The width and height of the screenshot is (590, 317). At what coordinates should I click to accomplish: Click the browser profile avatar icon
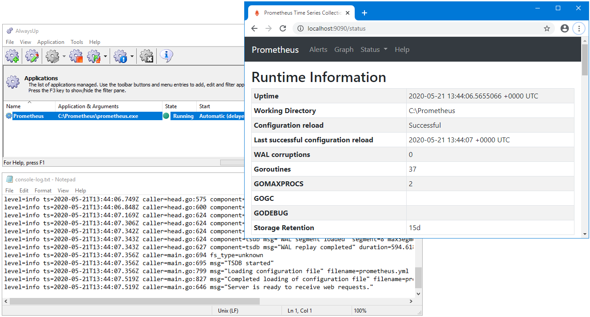[x=565, y=28]
